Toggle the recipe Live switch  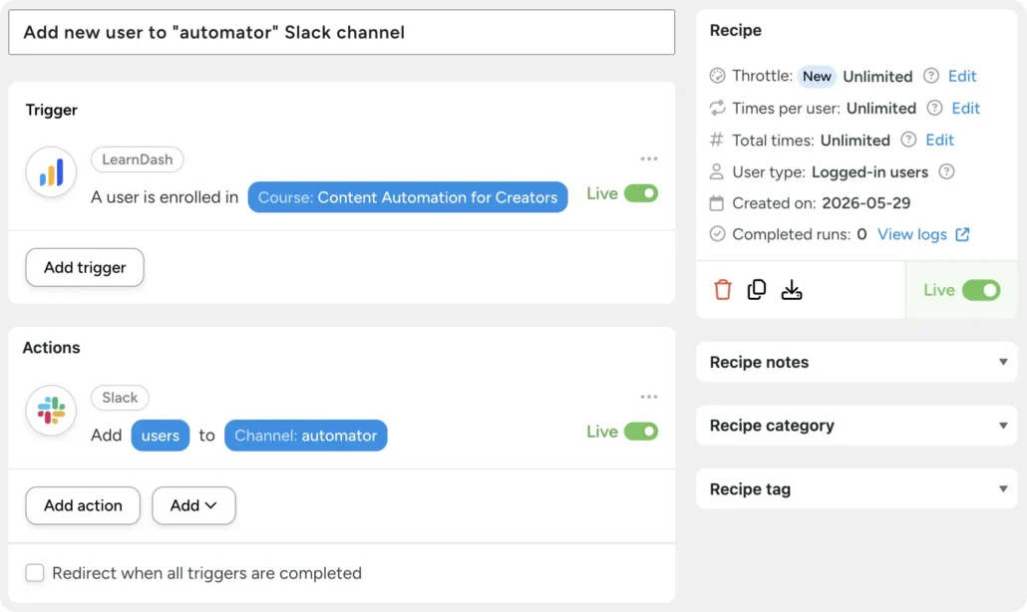click(x=981, y=290)
